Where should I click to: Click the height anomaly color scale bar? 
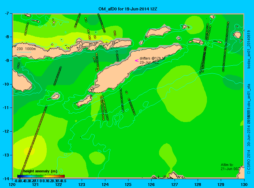pyautogui.click(x=41, y=176)
